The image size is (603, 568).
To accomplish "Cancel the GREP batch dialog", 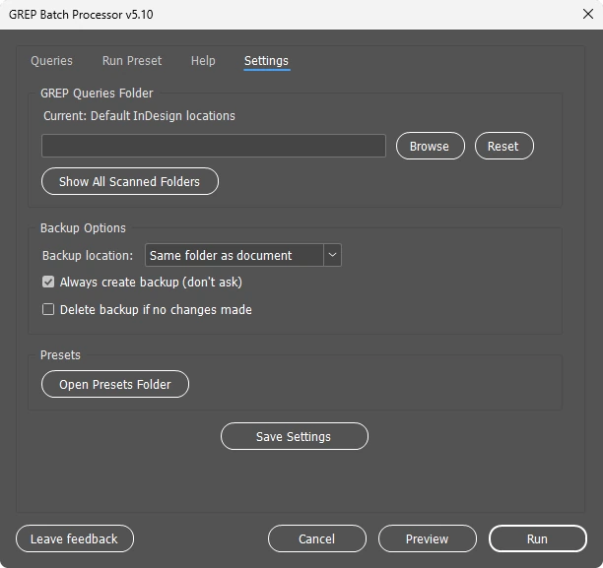I will pos(317,538).
